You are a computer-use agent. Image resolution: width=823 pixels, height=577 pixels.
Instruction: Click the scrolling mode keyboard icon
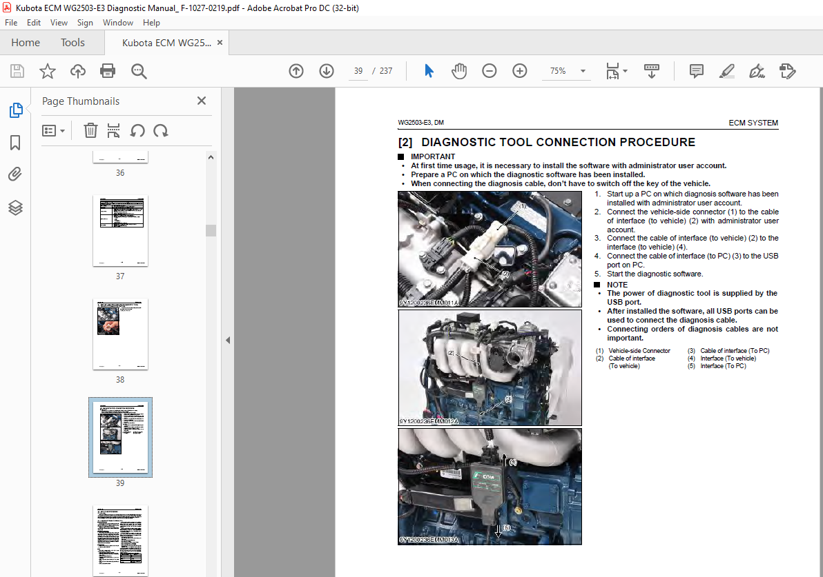tap(651, 71)
